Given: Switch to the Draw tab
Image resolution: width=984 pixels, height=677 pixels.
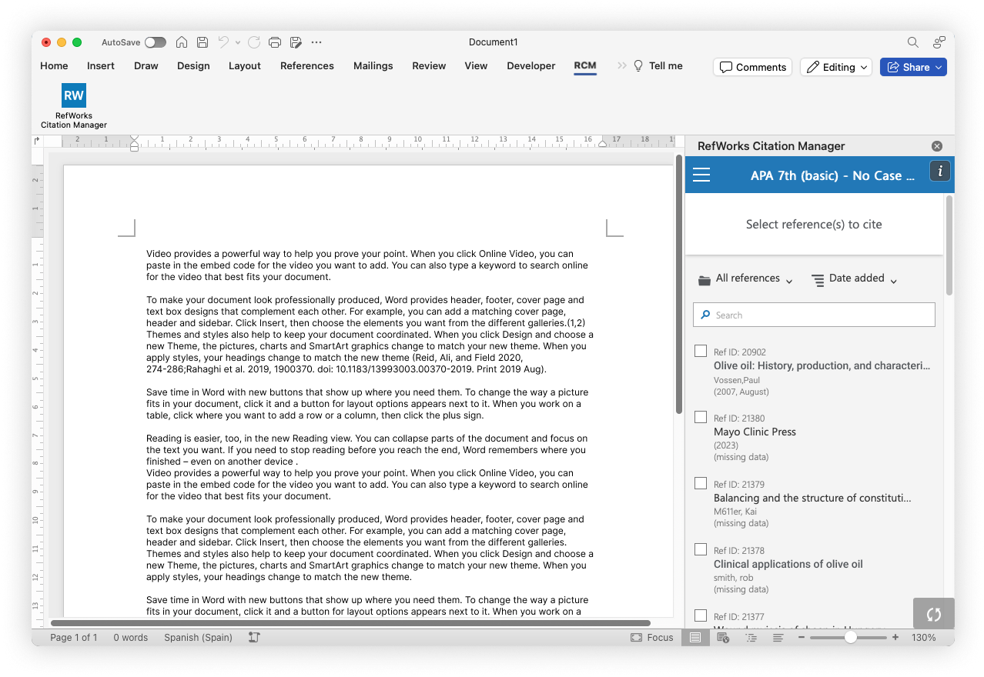Looking at the screenshot, I should (146, 65).
